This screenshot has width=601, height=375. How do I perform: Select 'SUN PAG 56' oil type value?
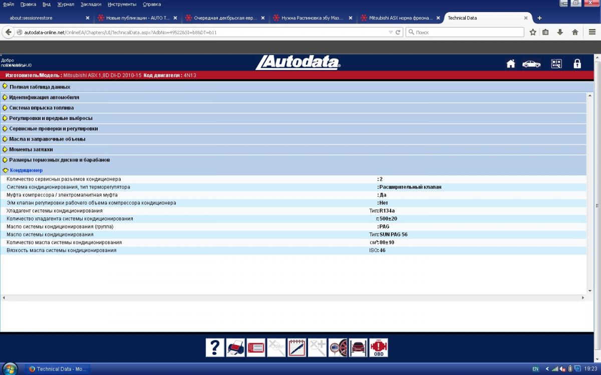tap(393, 234)
